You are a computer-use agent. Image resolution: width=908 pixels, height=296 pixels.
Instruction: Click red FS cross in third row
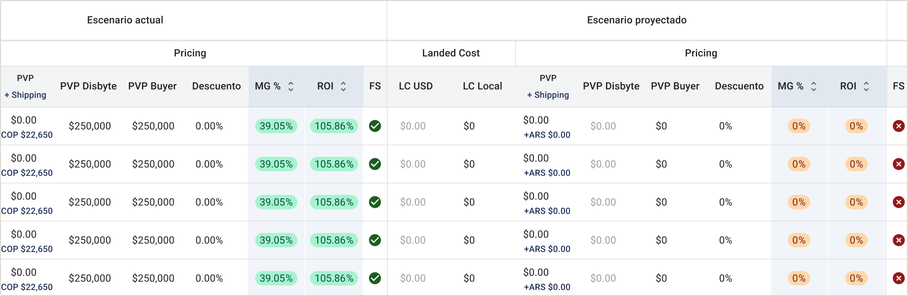click(899, 202)
